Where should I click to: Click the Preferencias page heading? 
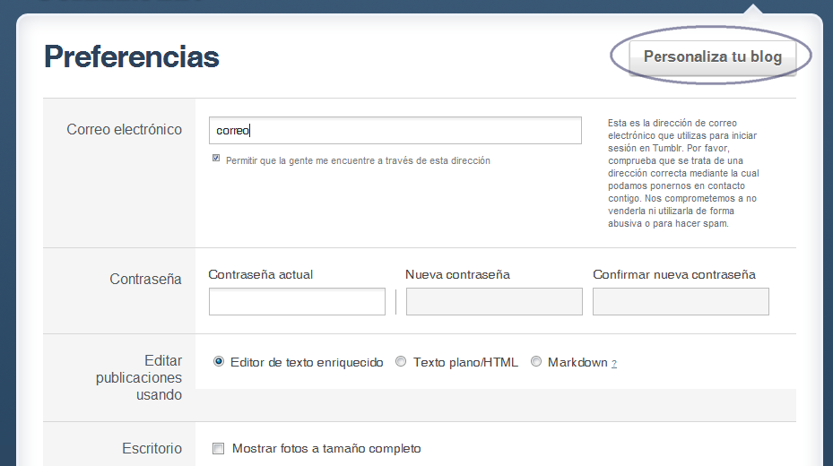(132, 56)
